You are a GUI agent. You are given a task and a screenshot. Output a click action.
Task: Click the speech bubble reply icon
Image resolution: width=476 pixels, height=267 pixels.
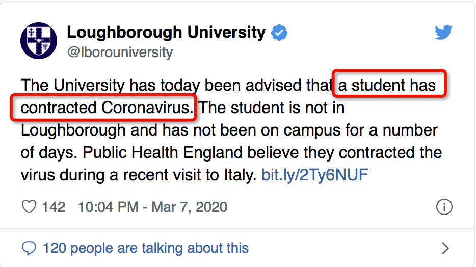point(29,248)
